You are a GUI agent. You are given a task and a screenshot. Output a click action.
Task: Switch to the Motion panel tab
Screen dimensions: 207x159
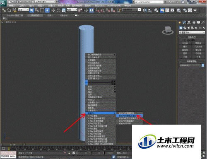coord(194,22)
